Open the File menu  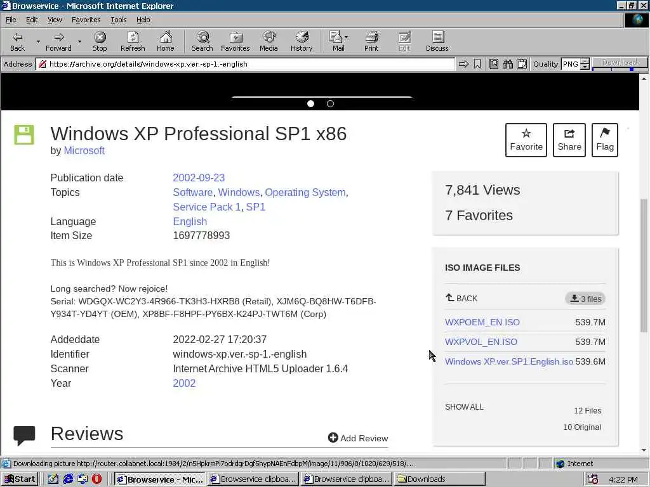[11, 20]
